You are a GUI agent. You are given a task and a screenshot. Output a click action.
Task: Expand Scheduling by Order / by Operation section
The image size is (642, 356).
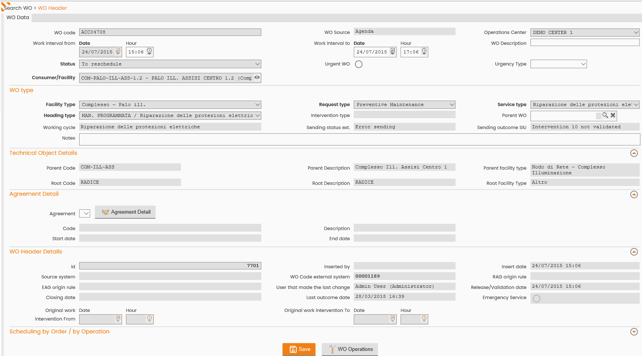point(634,332)
